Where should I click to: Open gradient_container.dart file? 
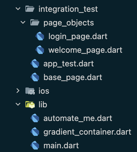click(x=87, y=132)
